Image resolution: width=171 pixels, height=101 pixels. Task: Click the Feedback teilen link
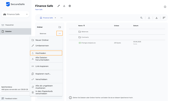[x=11, y=98]
